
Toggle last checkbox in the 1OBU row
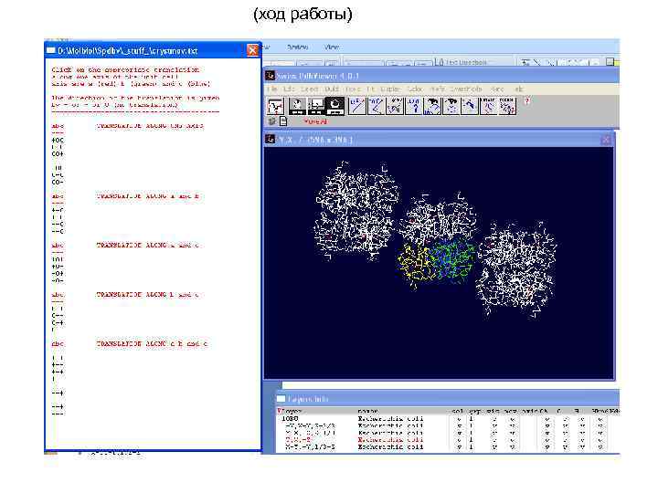click(600, 419)
